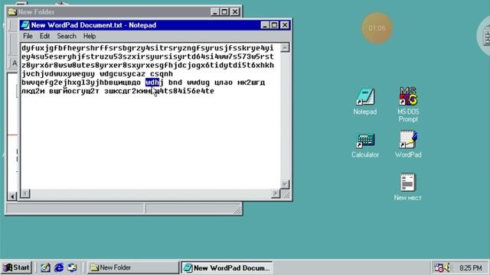Click the 8:25 PM system clock
Image resolution: width=490 pixels, height=275 pixels.
[470, 268]
